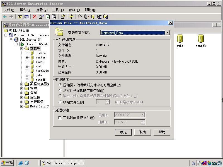Select the Meta Data Services tree folder

click(39, 106)
